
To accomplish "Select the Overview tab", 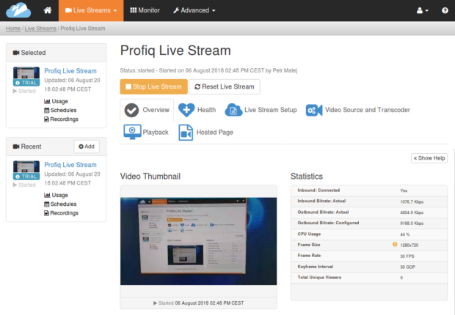I will pos(147,110).
